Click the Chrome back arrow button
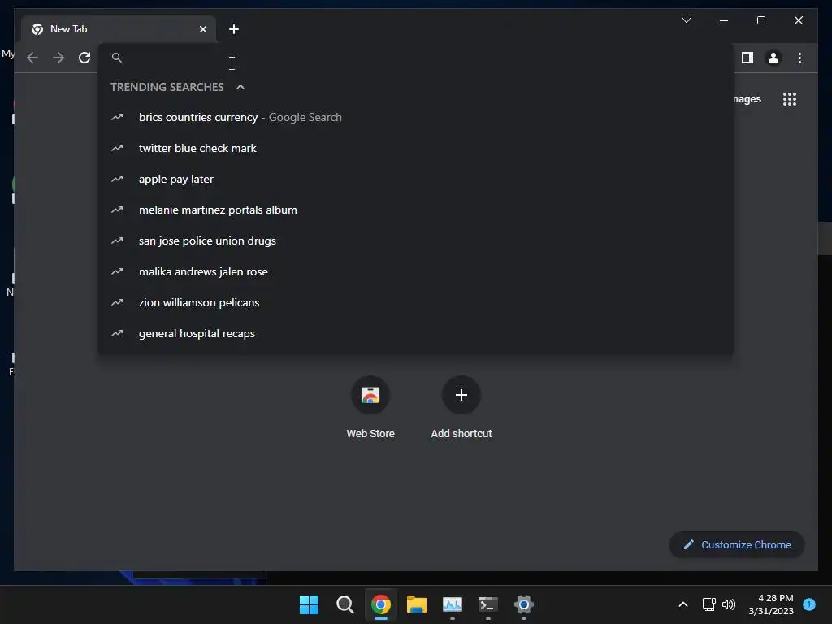 click(x=32, y=58)
